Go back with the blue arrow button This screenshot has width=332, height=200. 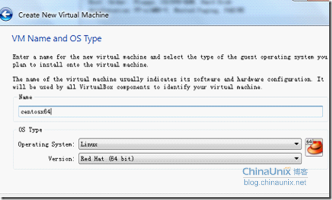(6, 14)
